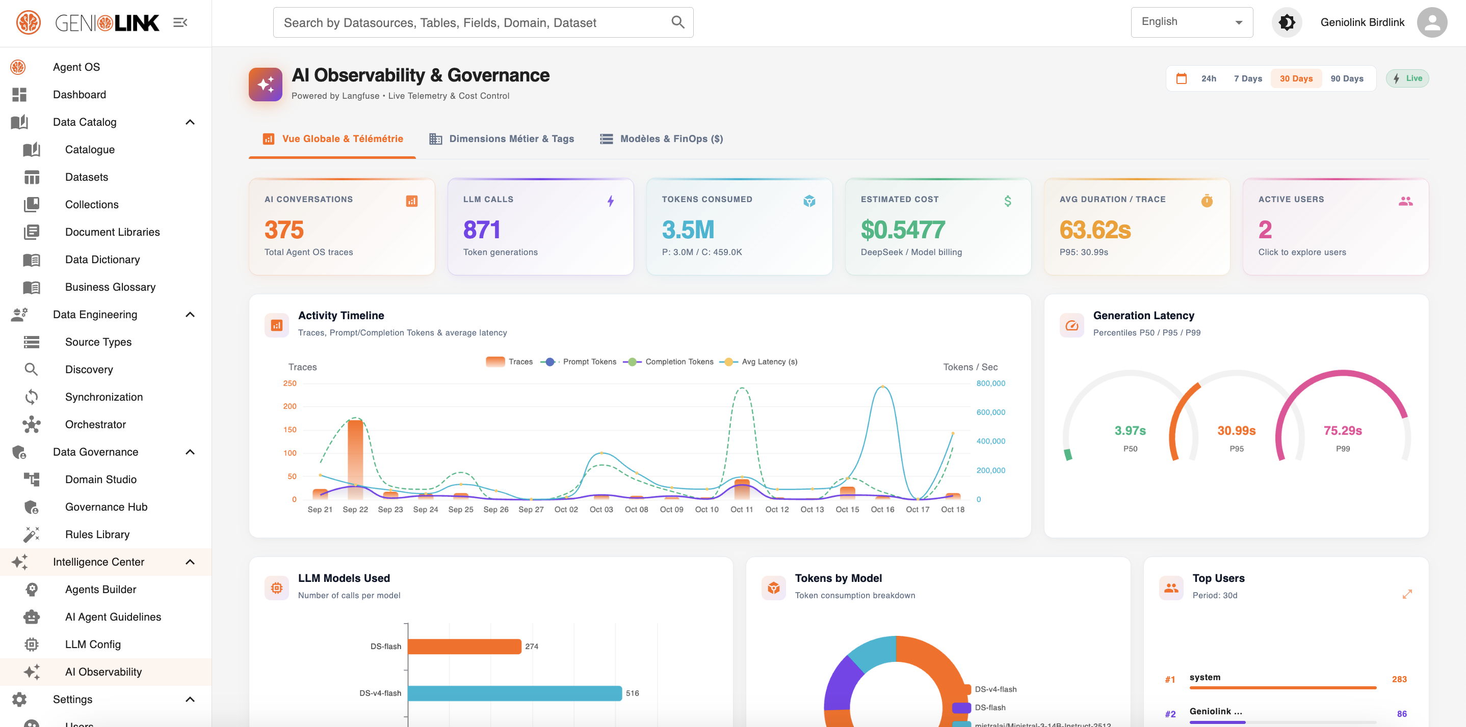Focus the Datasources search field
The image size is (1466, 727).
point(483,22)
